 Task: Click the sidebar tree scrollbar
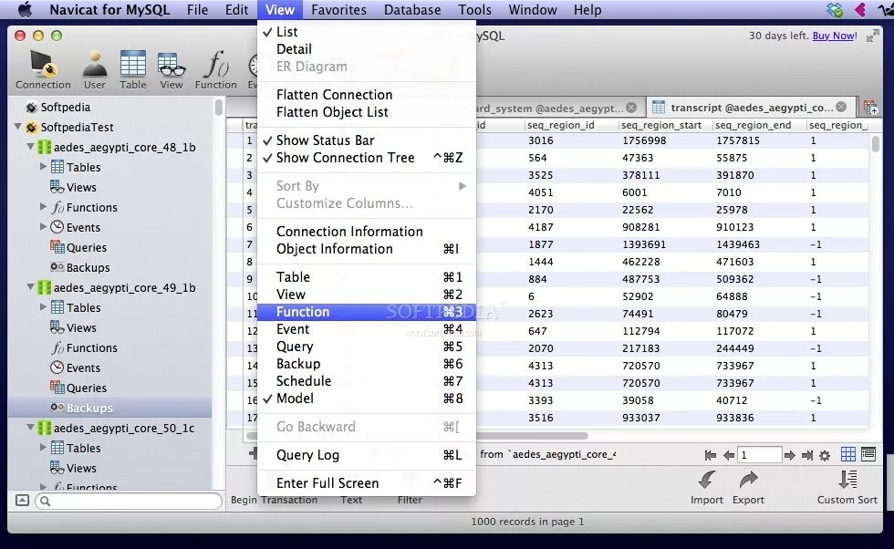click(x=218, y=108)
